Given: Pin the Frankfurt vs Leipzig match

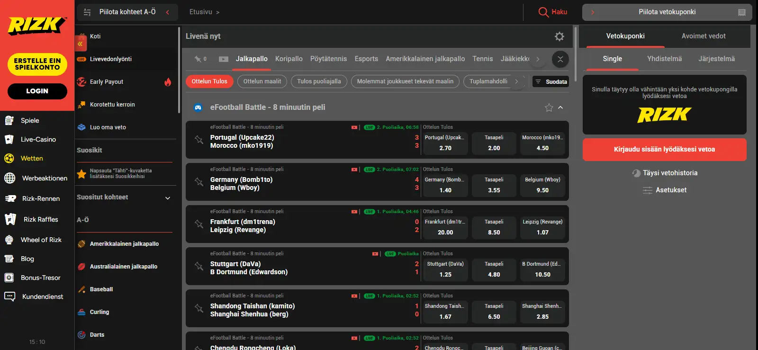Looking at the screenshot, I should (x=199, y=224).
